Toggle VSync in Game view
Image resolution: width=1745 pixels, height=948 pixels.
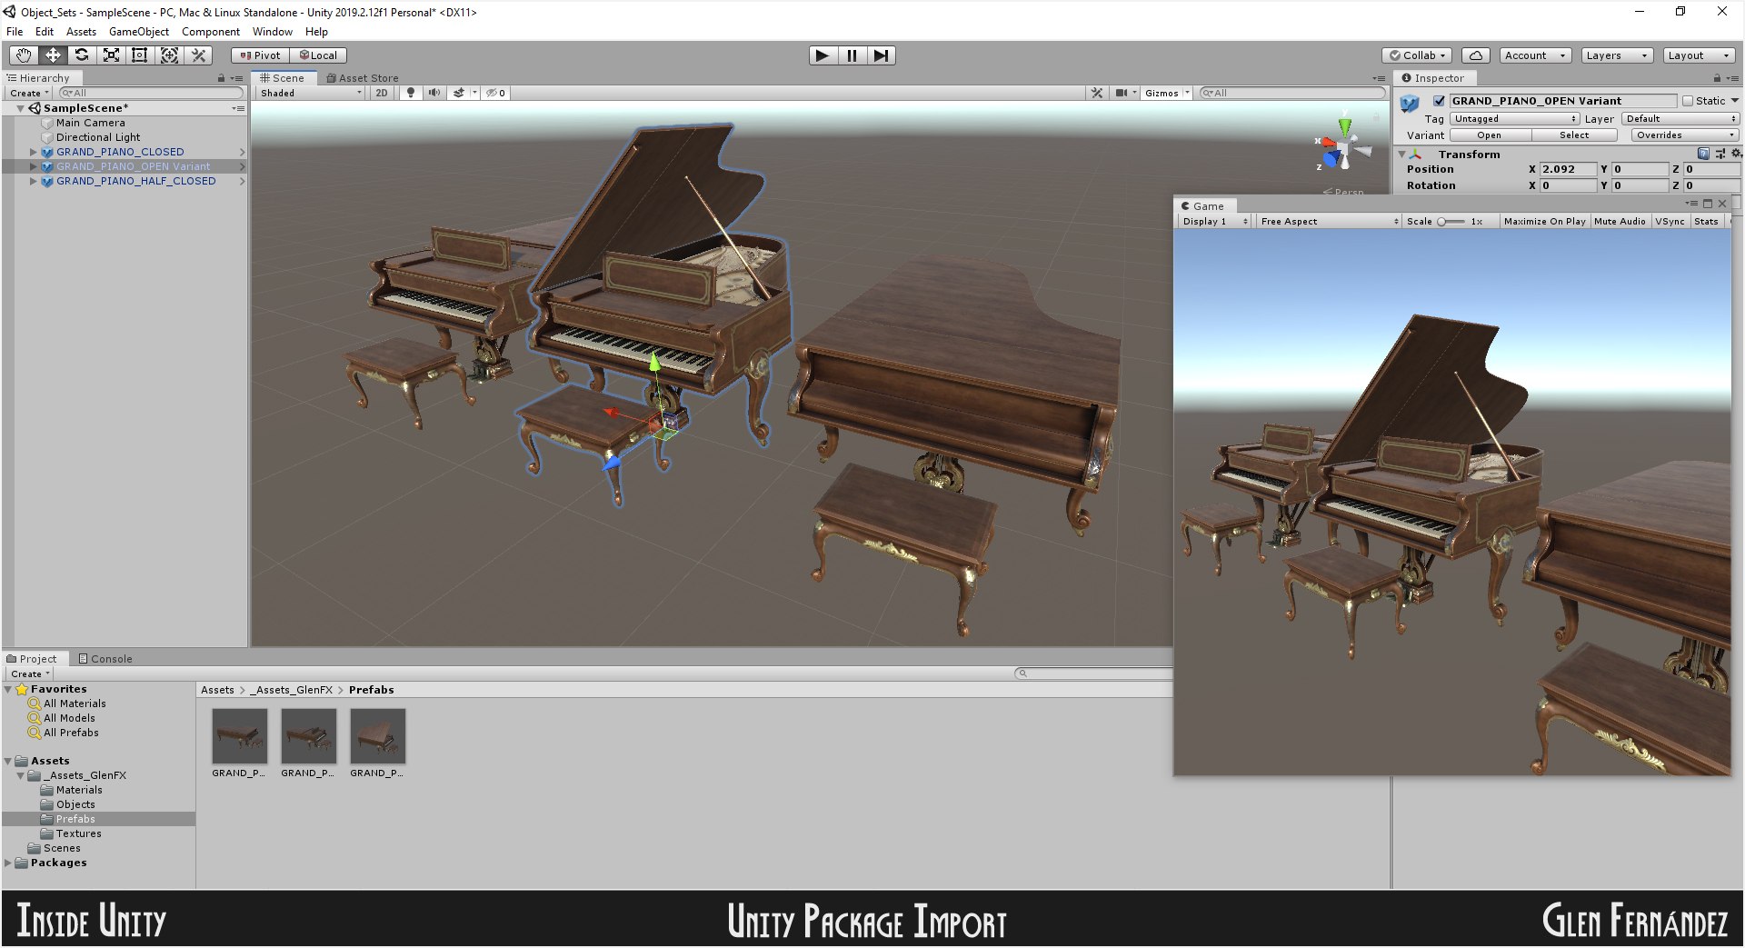point(1670,221)
